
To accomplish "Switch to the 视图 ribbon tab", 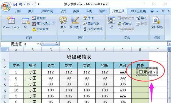I will (x=102, y=11).
